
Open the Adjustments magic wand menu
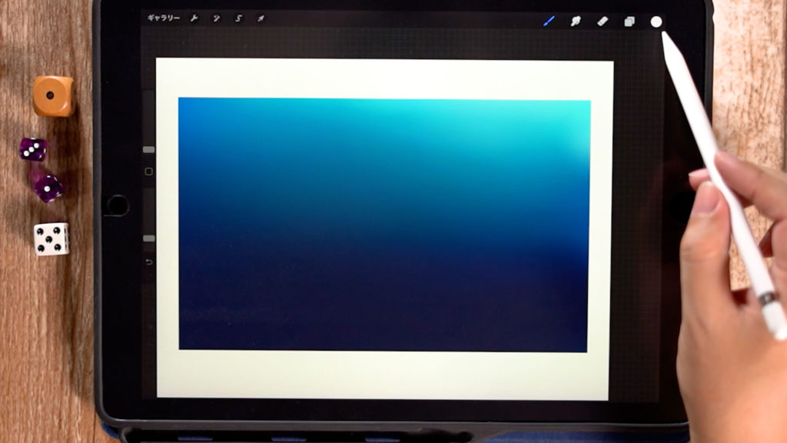click(216, 18)
